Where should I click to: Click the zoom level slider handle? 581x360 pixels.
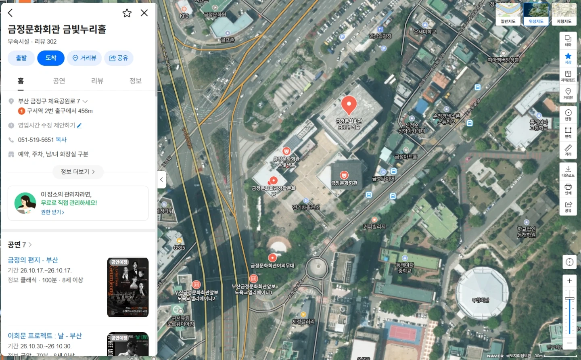(x=569, y=299)
